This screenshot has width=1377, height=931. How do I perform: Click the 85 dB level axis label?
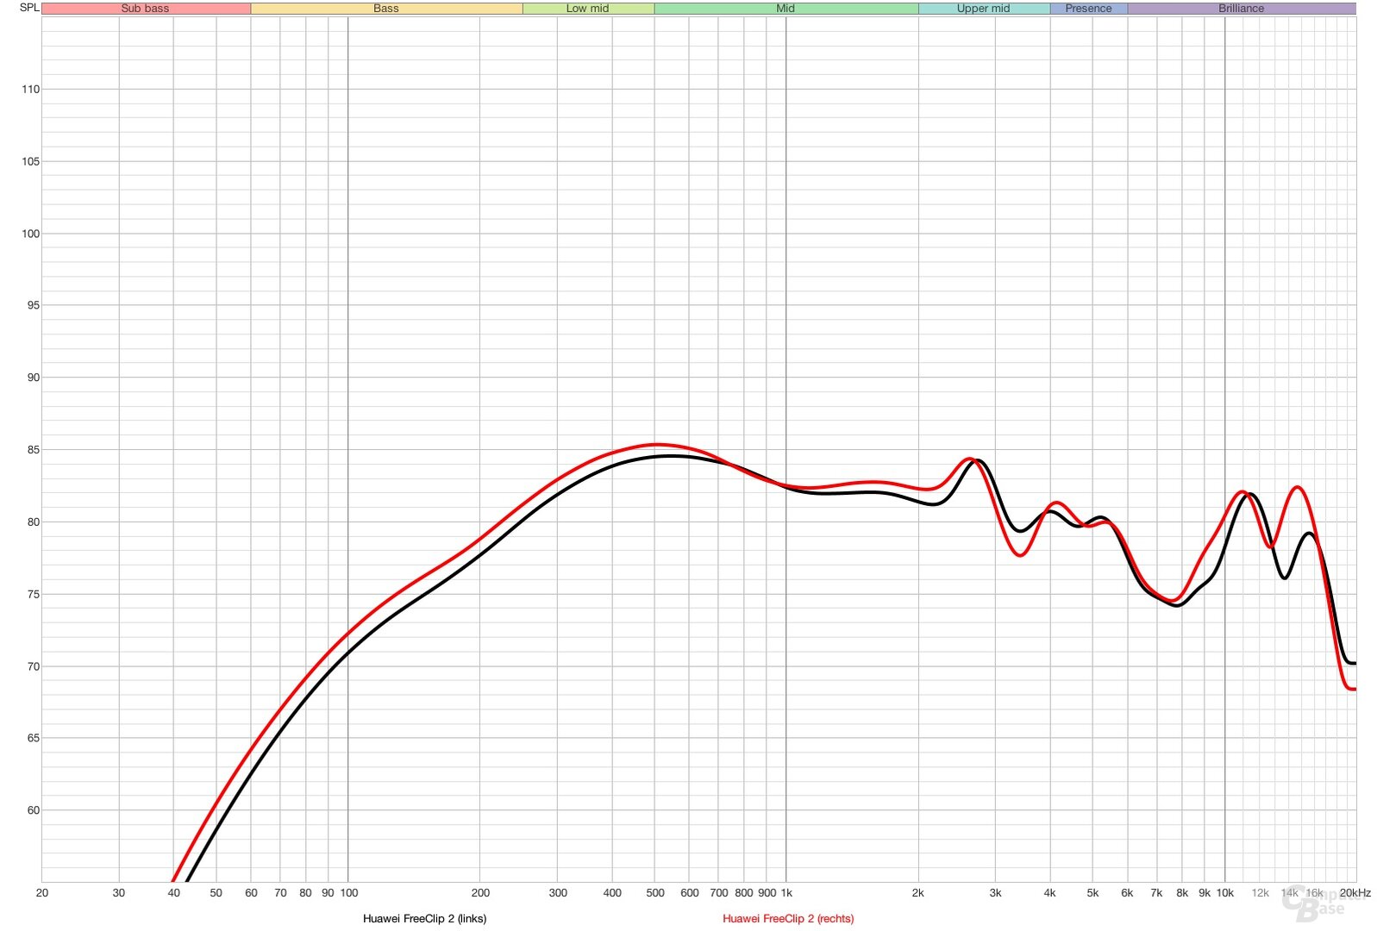[x=33, y=450]
